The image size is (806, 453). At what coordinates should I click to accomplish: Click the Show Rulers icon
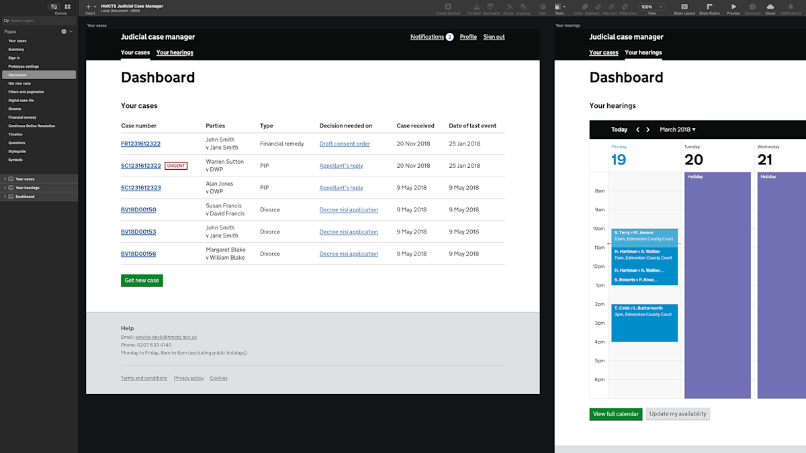[709, 7]
